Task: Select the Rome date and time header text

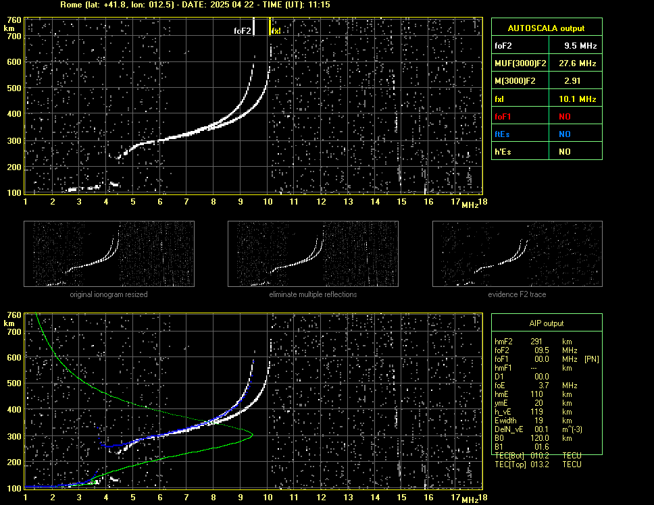Action: tap(195, 5)
